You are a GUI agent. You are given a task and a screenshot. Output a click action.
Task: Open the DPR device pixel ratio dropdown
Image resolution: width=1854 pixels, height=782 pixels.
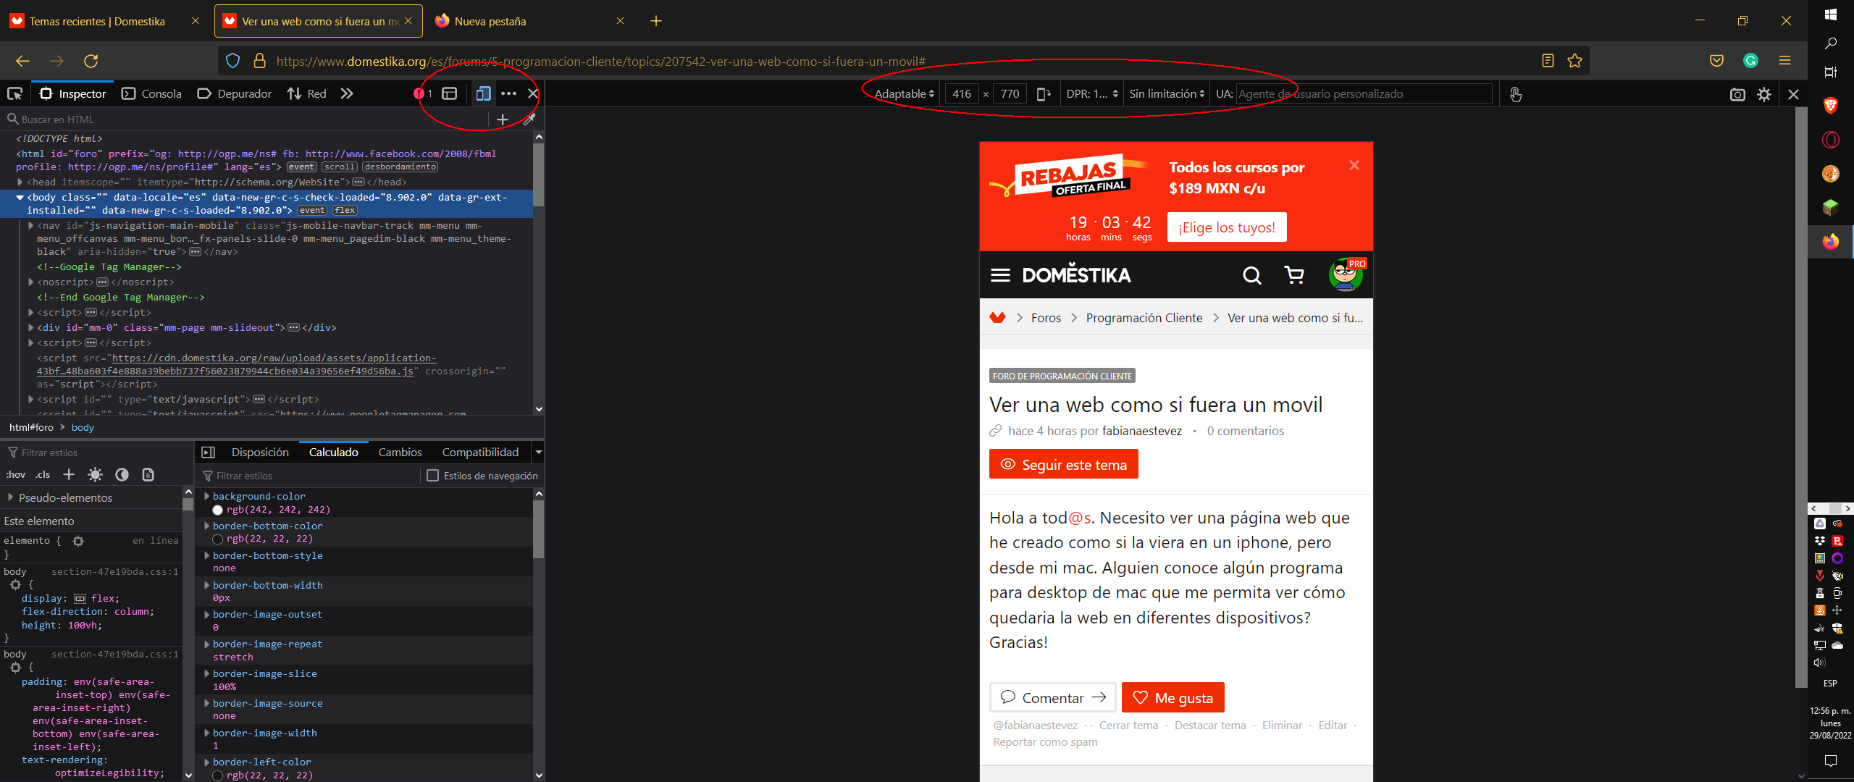pos(1092,94)
